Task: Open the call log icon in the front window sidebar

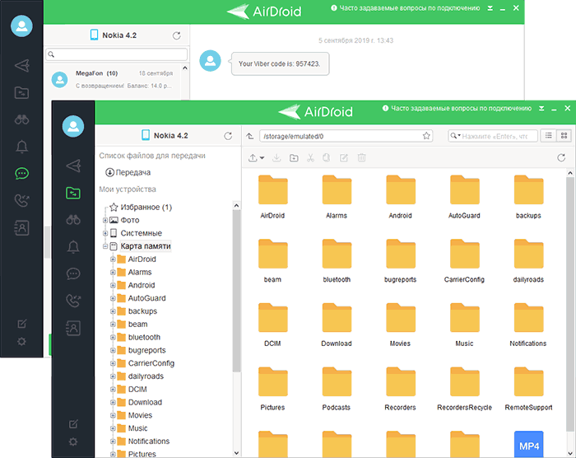Action: pos(73,301)
